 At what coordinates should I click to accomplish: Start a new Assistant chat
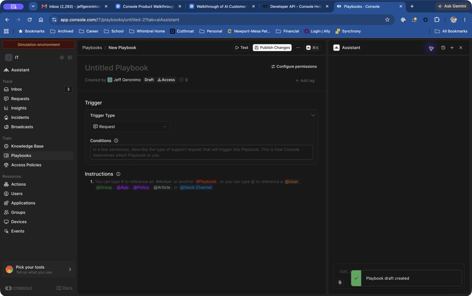pos(452,47)
